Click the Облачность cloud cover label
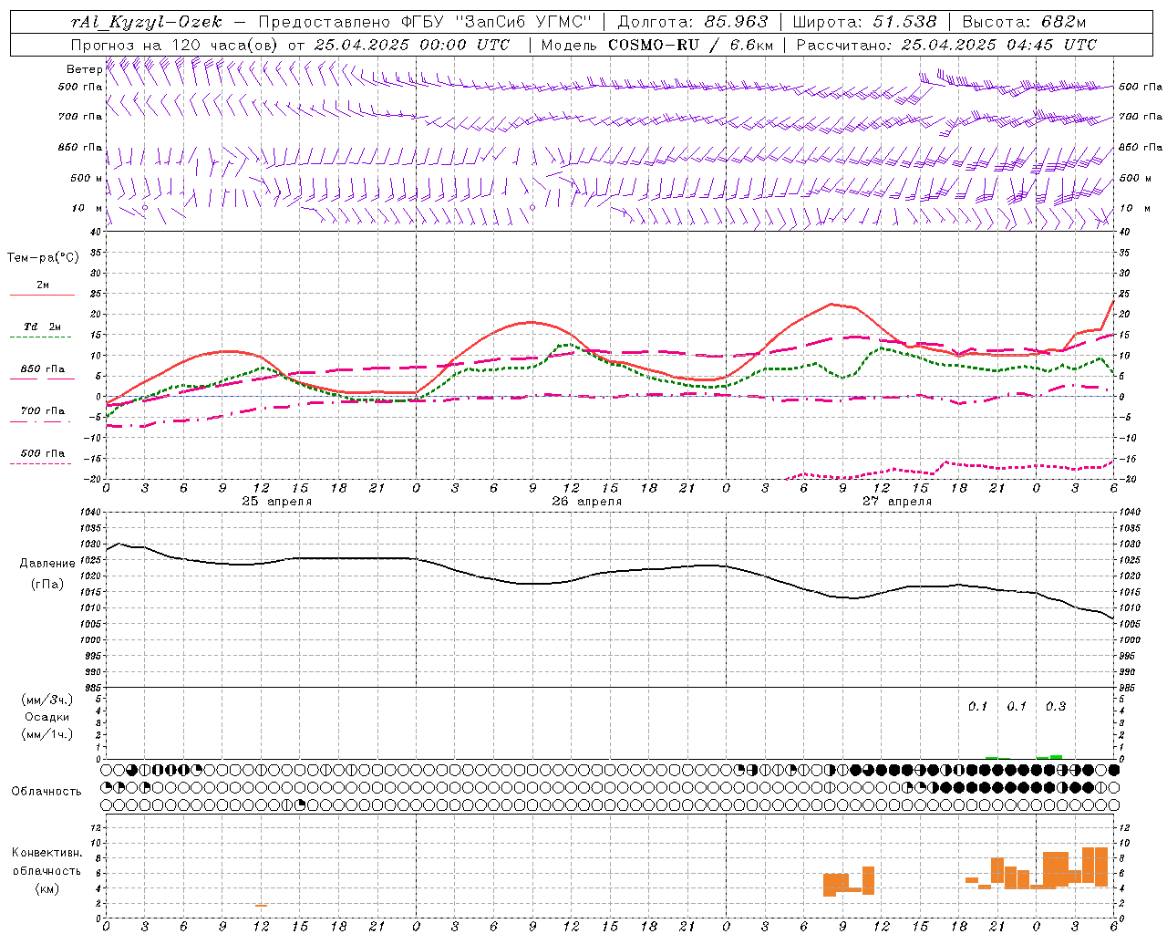Viewport: 1167px width, 934px height. point(46,792)
